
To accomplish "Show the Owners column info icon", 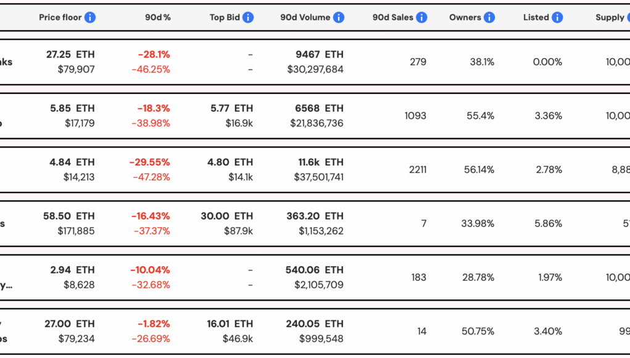I will pyautogui.click(x=489, y=17).
